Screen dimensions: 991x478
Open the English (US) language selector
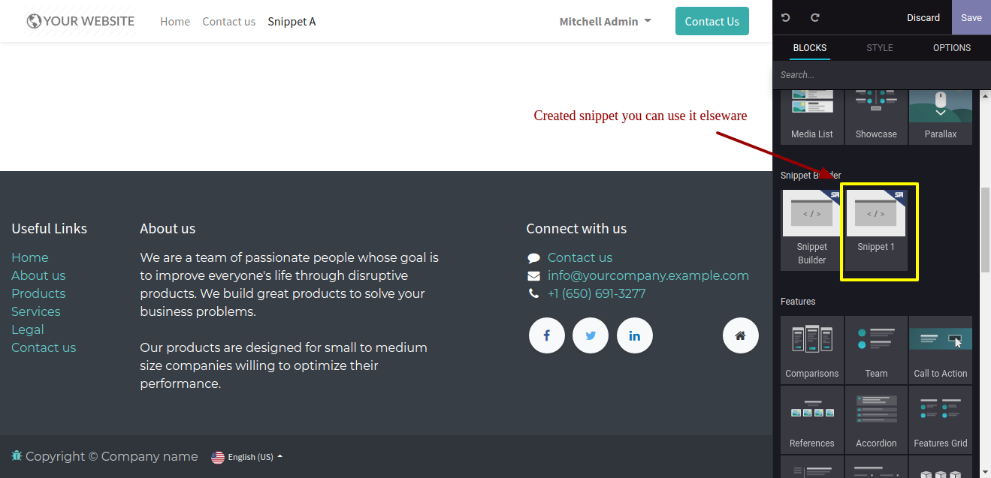[x=247, y=457]
